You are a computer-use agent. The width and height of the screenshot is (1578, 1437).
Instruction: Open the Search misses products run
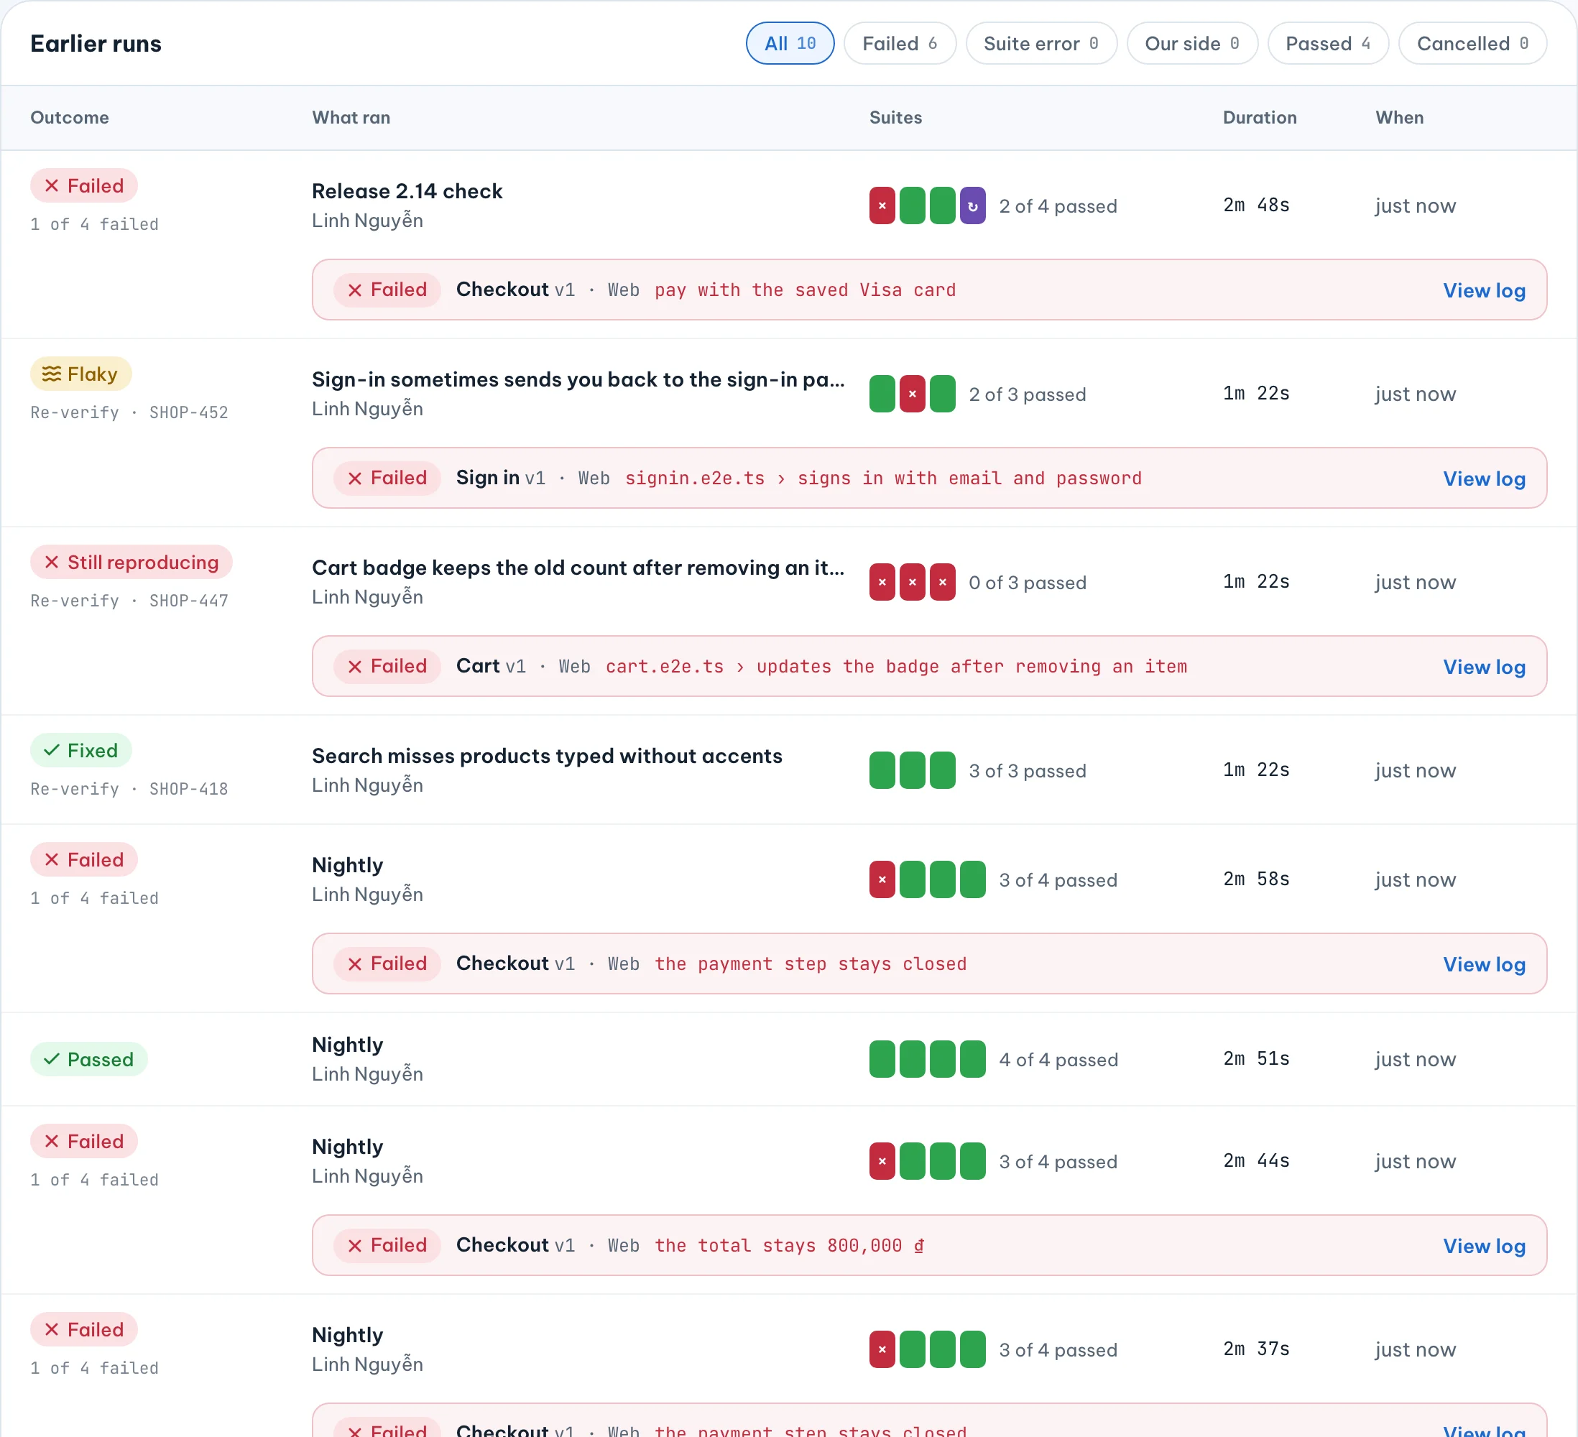pyautogui.click(x=547, y=756)
